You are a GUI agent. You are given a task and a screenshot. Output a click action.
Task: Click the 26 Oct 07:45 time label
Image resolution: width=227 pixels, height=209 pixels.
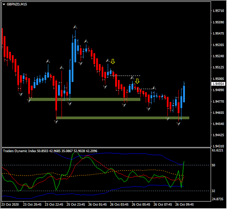click(163, 205)
